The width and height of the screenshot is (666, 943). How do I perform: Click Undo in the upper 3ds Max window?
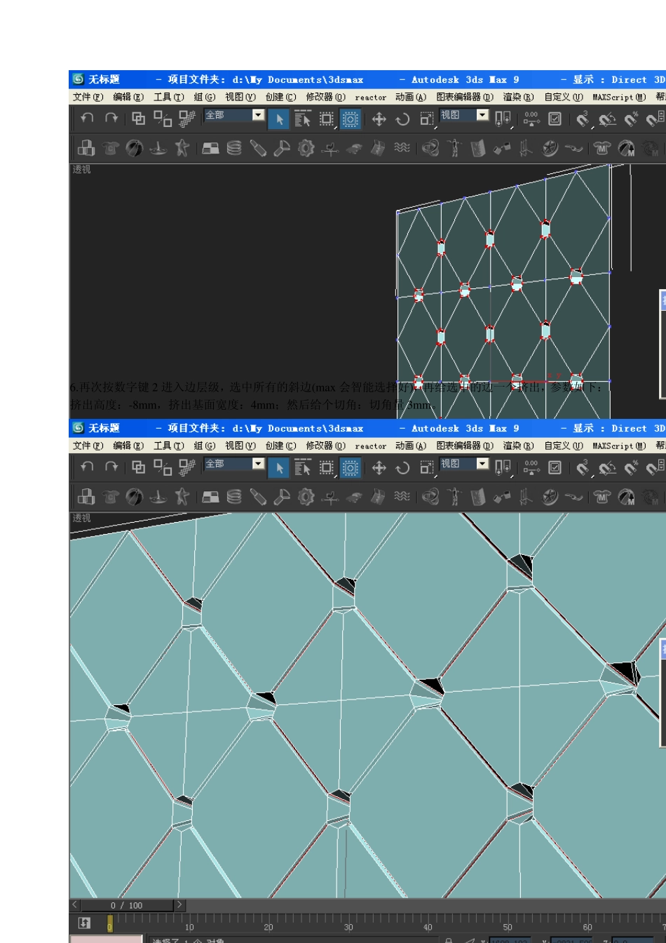click(x=87, y=119)
